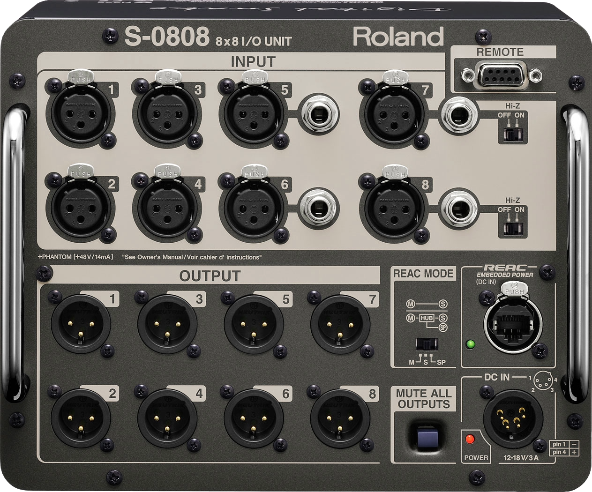Viewport: 592px width, 492px height.
Task: Click the XLR input 6 connector
Action: (x=254, y=206)
